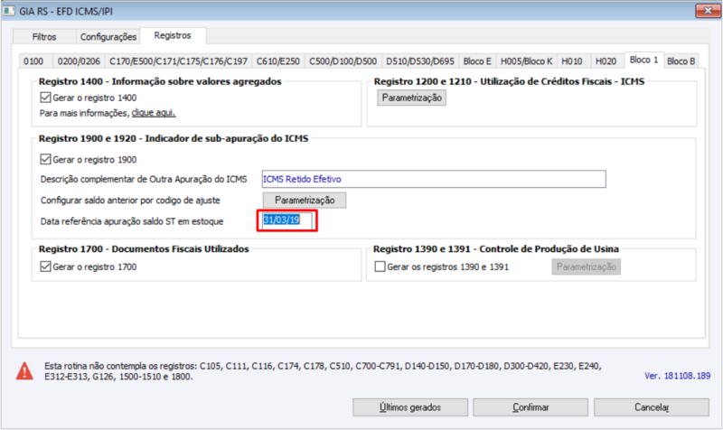Screen dimensions: 723x430
Task: Click the red warning triangle icon
Action: point(24,371)
